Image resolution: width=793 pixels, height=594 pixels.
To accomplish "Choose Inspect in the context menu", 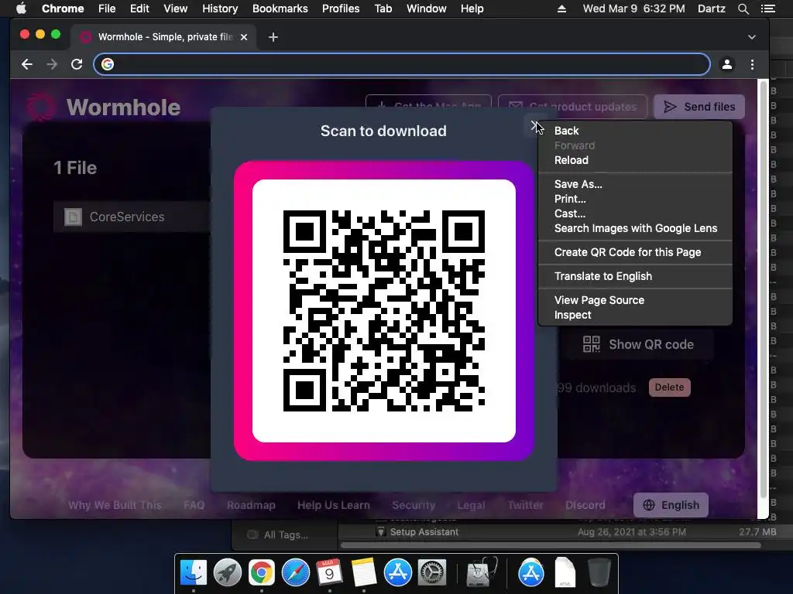I will tap(635, 315).
